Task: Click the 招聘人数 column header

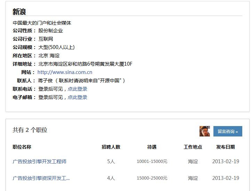Action: (111, 147)
